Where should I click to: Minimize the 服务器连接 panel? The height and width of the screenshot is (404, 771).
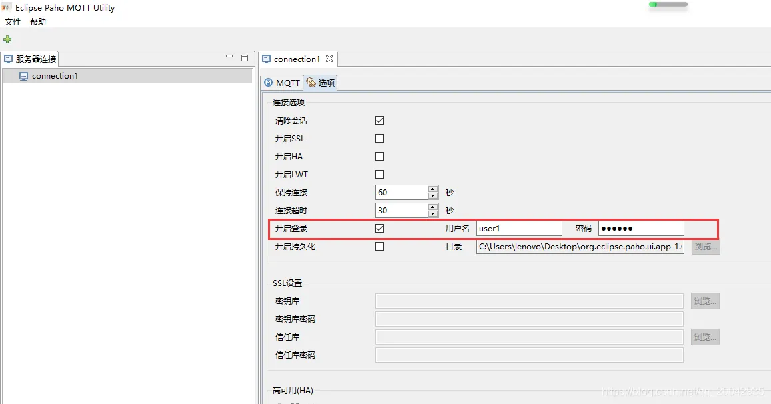[229, 57]
